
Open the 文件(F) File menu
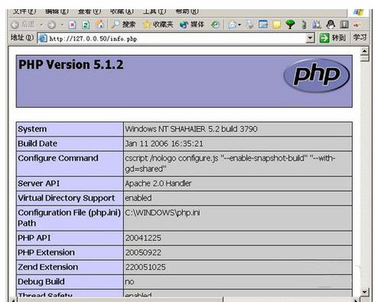point(24,11)
